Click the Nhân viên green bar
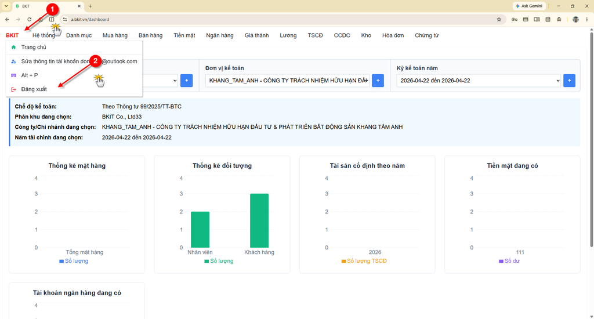Viewport: 594px width, 319px height. coord(200,230)
